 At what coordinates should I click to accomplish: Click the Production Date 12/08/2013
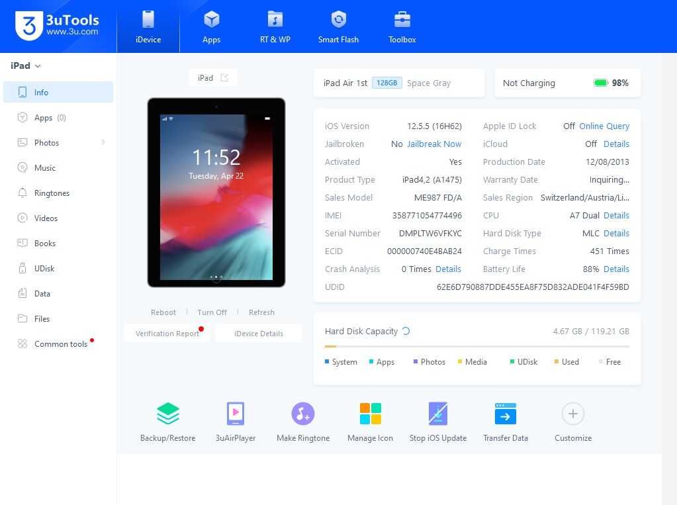coord(608,162)
